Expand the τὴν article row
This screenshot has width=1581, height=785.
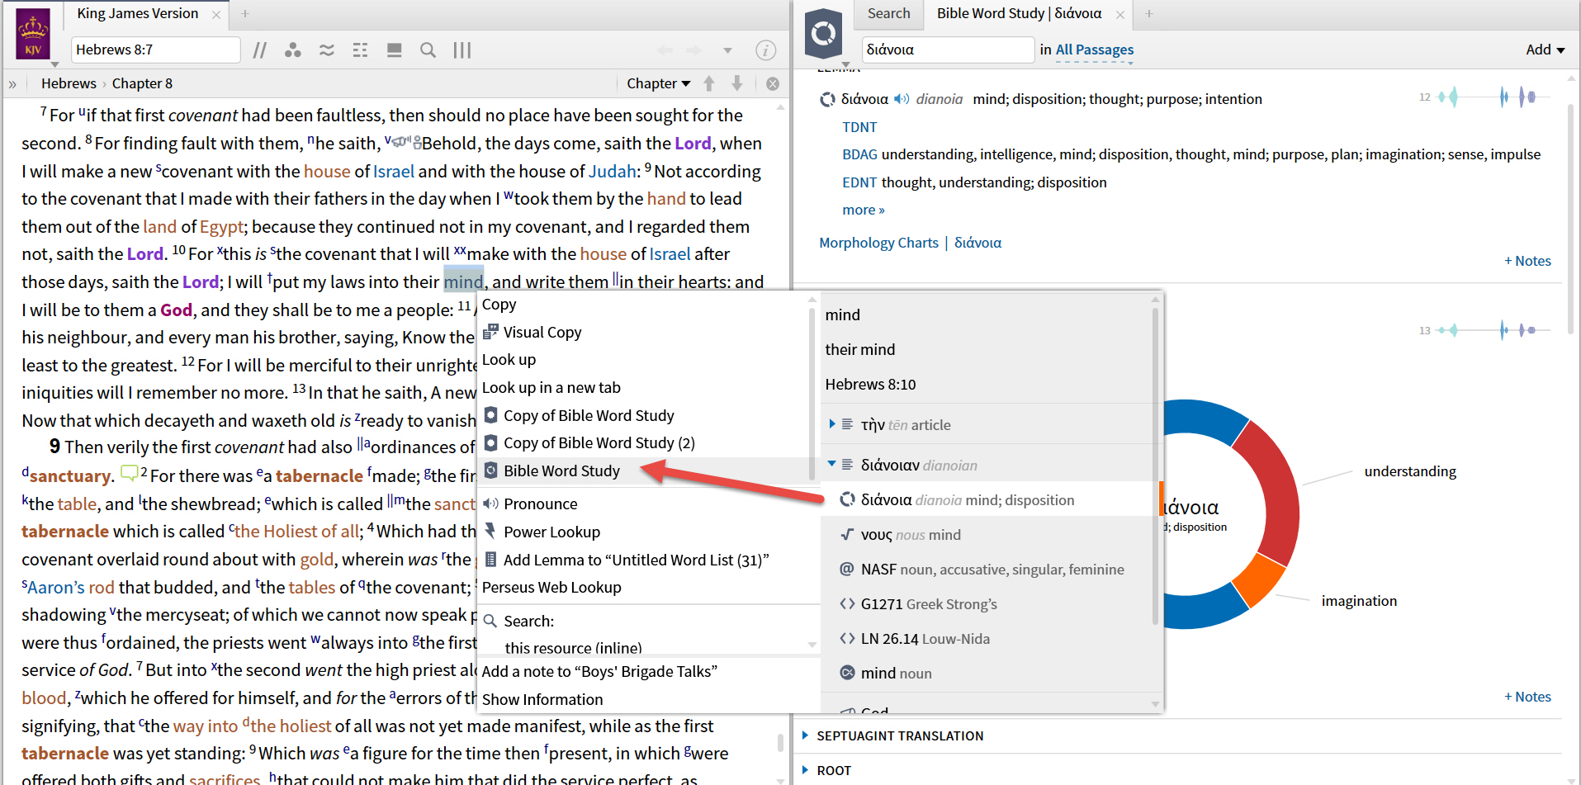tap(832, 424)
